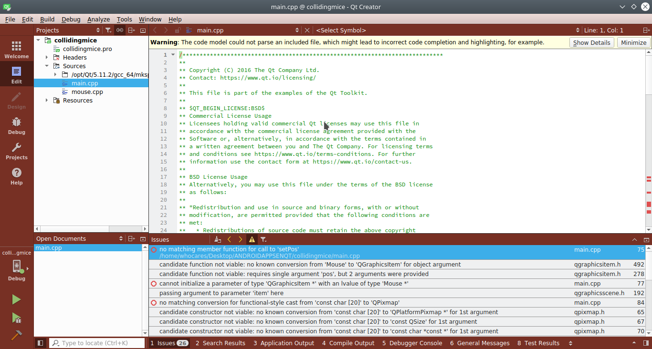Switch to Search Results pane
The height and width of the screenshot is (349, 652).
point(221,343)
